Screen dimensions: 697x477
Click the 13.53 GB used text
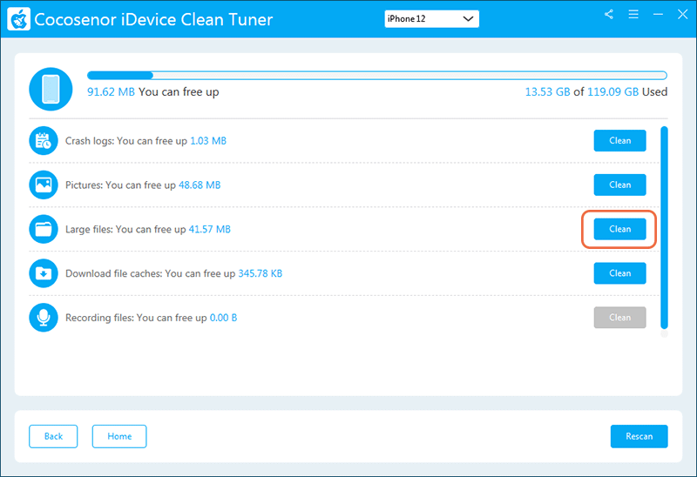click(547, 92)
